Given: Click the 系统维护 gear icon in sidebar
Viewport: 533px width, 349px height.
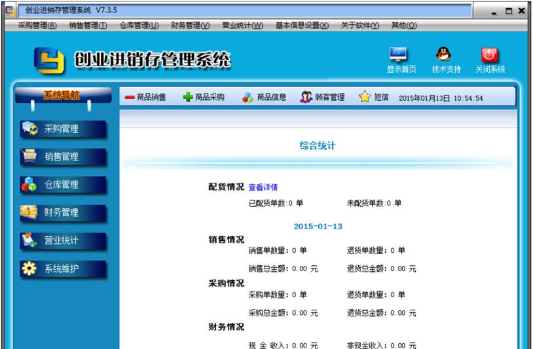Looking at the screenshot, I should coord(29,268).
